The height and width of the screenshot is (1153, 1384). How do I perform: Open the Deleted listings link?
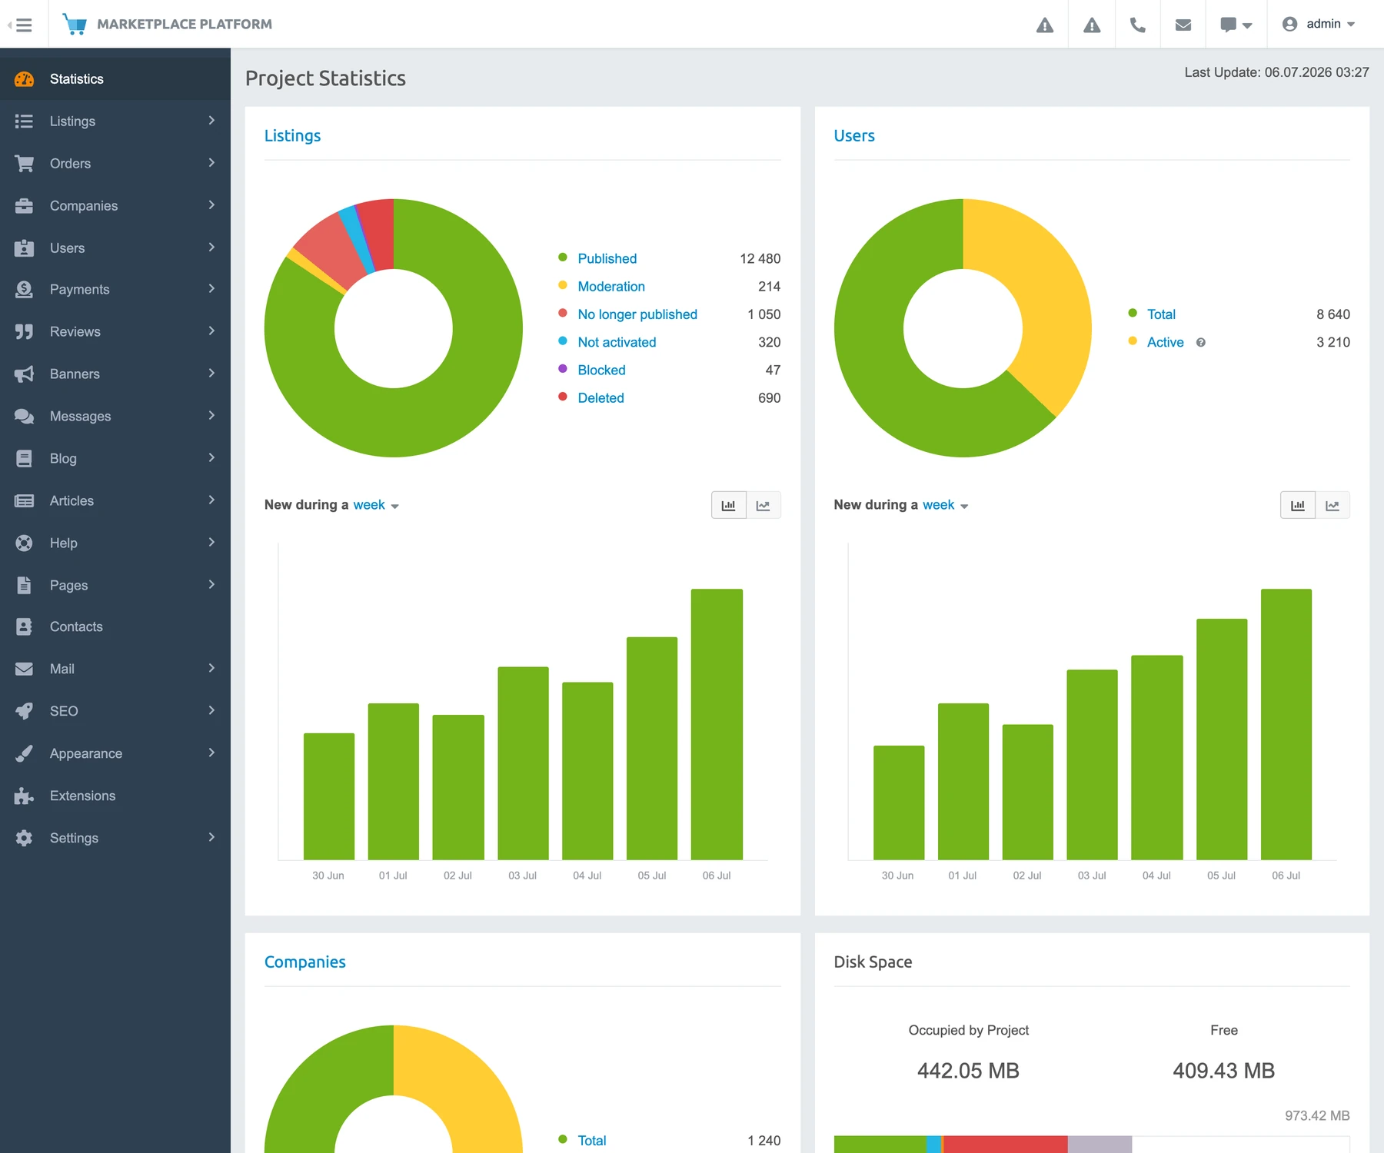tap(601, 398)
